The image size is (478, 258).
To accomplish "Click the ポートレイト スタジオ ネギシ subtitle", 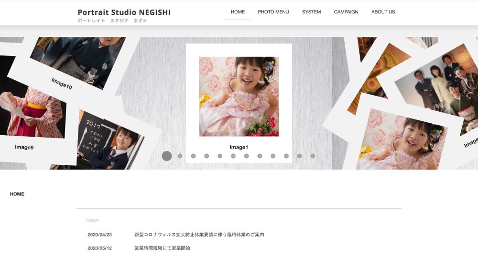I will coord(112,21).
